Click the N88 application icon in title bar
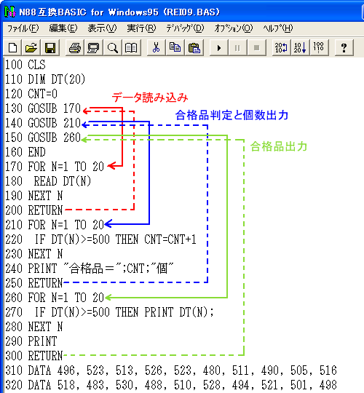The height and width of the screenshot is (393, 364). coord(10,12)
